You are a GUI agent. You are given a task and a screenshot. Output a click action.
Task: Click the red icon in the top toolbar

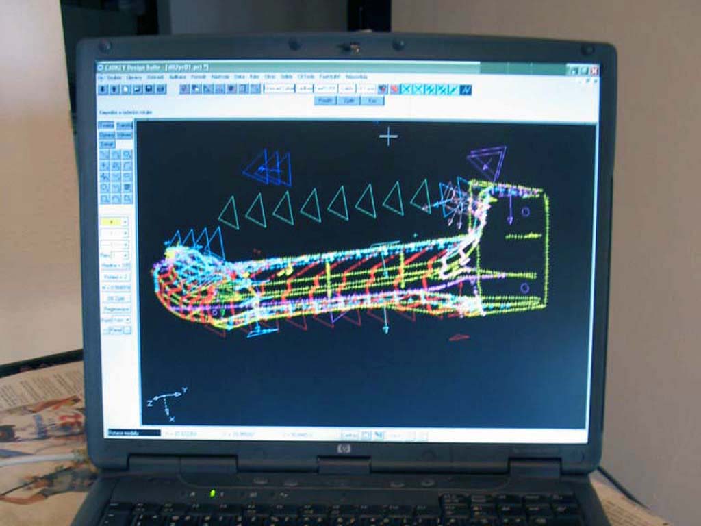(394, 89)
